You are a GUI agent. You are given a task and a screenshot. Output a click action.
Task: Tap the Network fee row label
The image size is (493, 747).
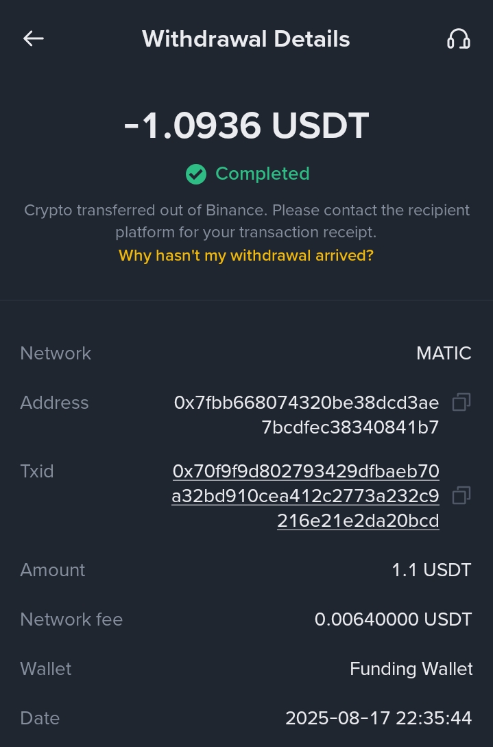pyautogui.click(x=71, y=619)
